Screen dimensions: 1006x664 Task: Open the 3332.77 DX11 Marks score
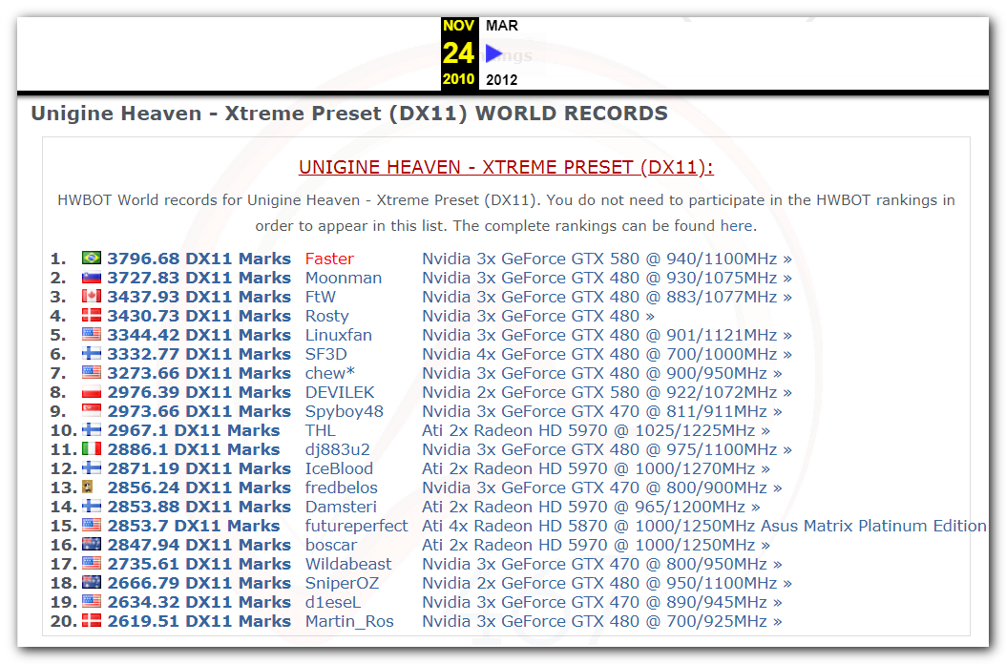(x=199, y=354)
